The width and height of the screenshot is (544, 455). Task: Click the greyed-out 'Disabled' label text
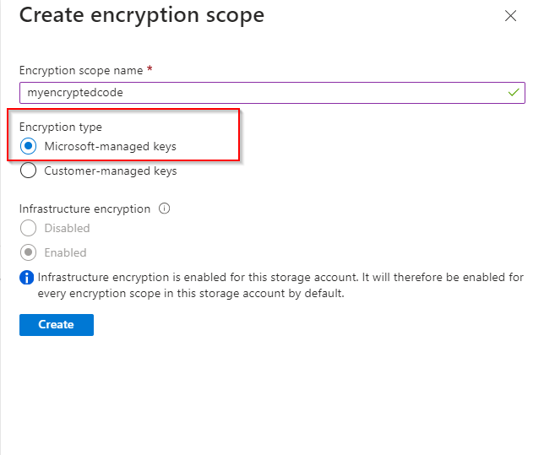click(67, 228)
